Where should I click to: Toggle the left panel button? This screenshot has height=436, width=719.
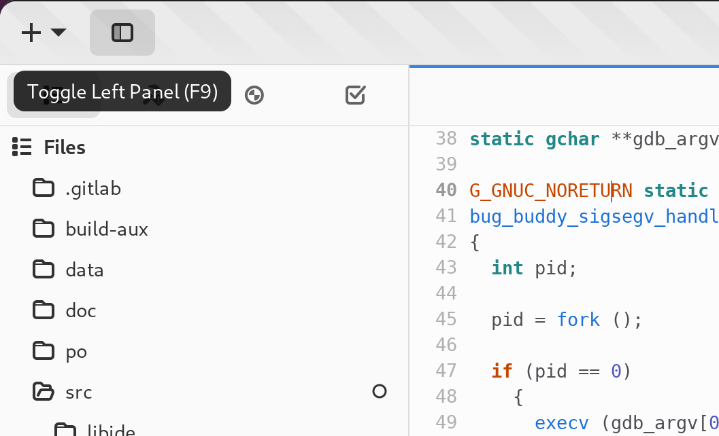click(122, 33)
